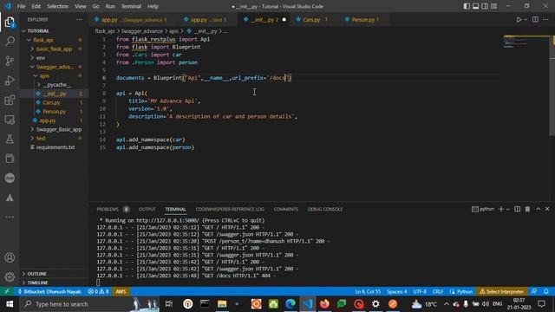
Task: Open Customize Layout icon in title bar
Action: 493,6
